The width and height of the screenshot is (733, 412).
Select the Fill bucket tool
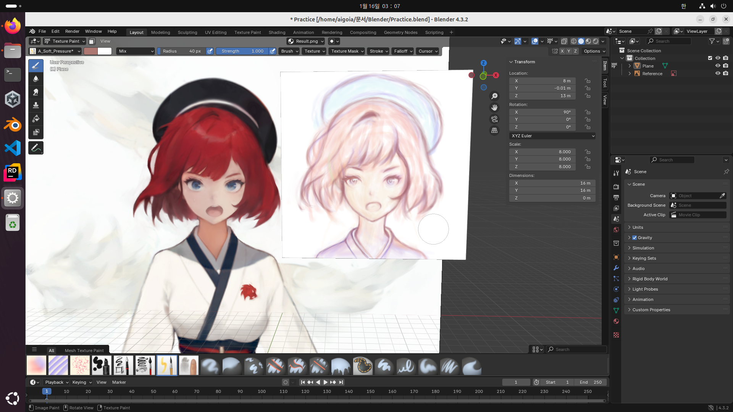[x=36, y=119]
